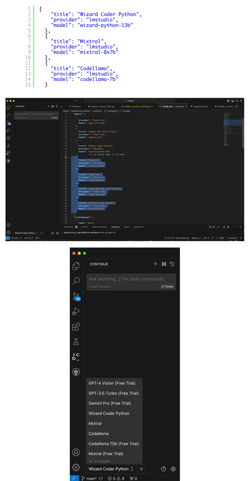Open Extensions view in enlarged activity bar
The height and width of the screenshot is (481, 250).
(x=76, y=327)
